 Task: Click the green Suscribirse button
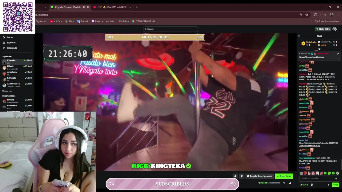[284, 176]
